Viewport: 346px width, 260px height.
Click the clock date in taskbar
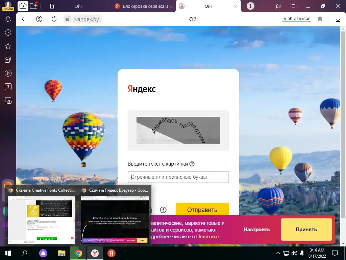(317, 253)
